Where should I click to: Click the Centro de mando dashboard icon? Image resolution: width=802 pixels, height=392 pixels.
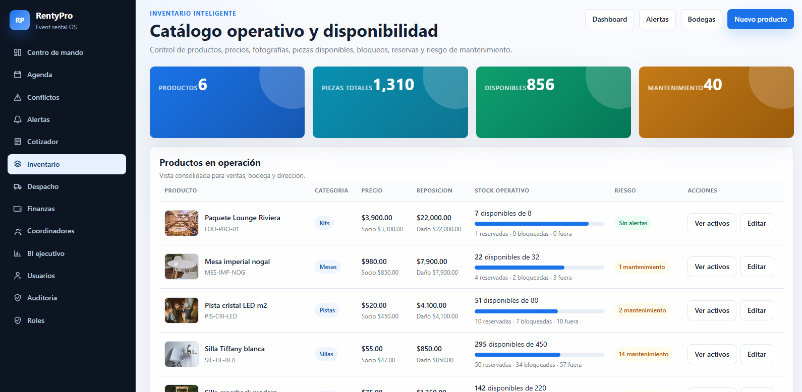[x=18, y=52]
